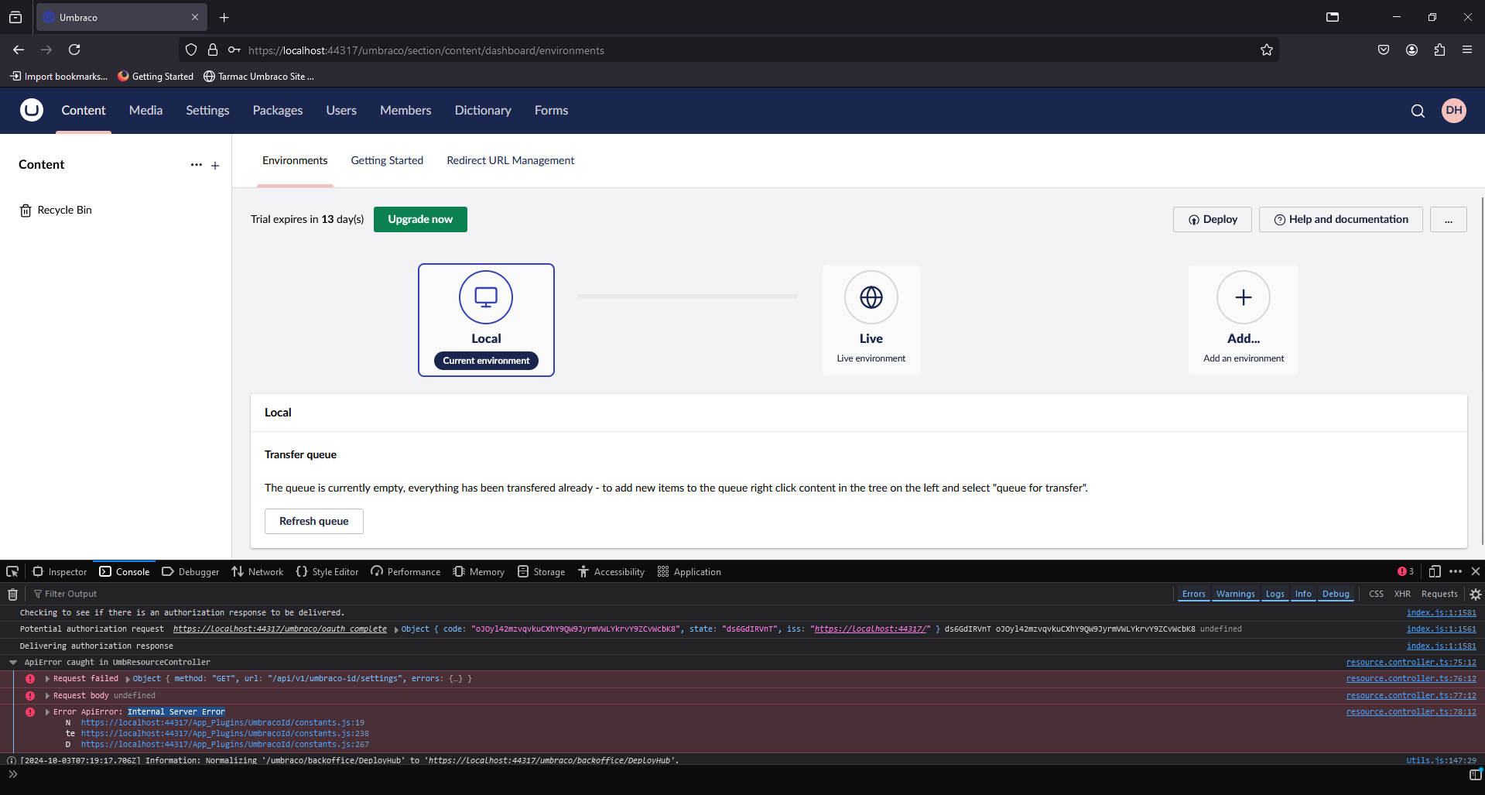
Task: Toggle the XHR console filter
Action: tap(1402, 594)
